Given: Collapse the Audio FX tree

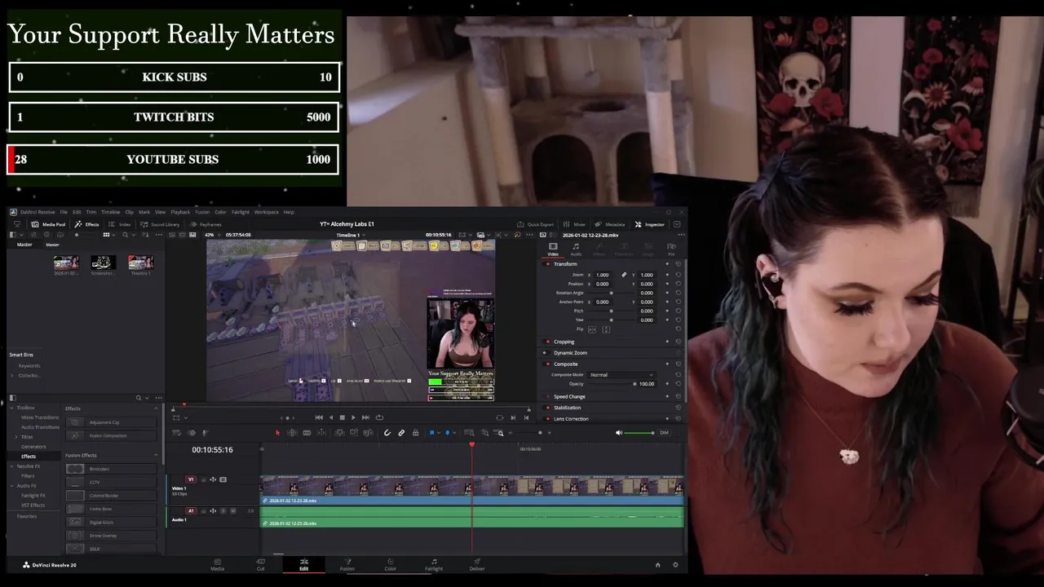Looking at the screenshot, I should click(x=12, y=486).
